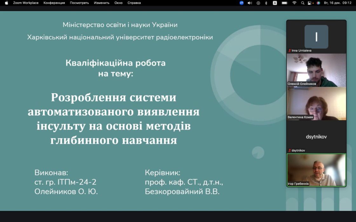Click the keyboard input source icon
The height and width of the screenshot is (222, 356).
click(x=275, y=3)
